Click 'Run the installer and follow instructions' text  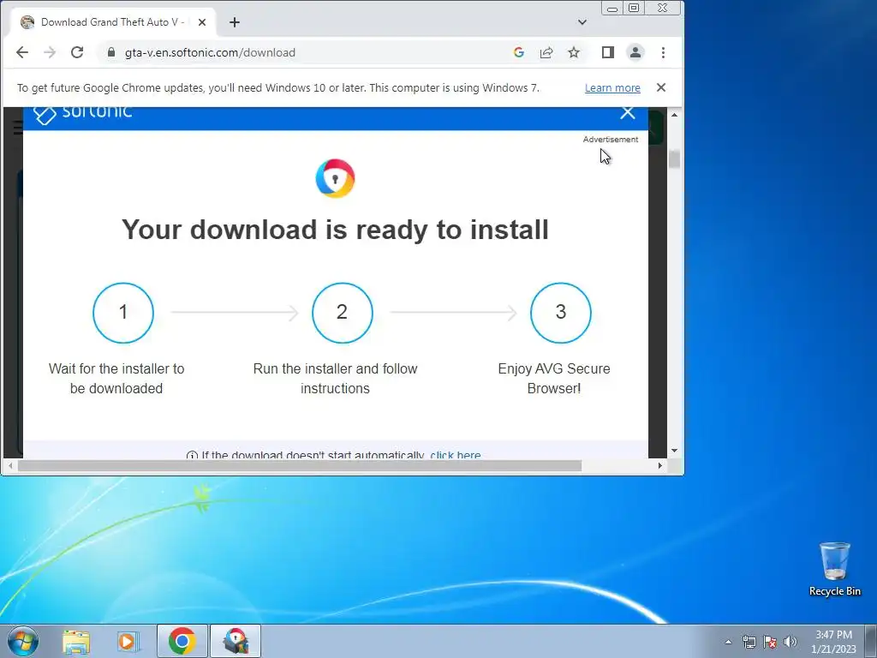335,378
